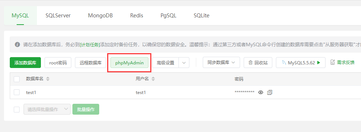Sort by database name arrows
Screen dimensions: 361x132
(48, 79)
